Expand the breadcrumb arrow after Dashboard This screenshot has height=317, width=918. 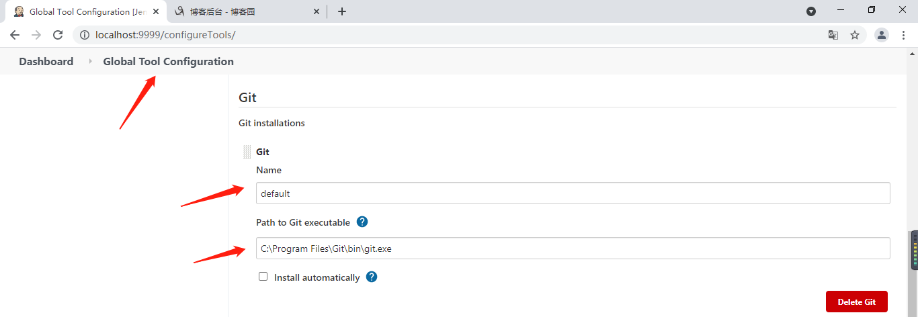(91, 61)
